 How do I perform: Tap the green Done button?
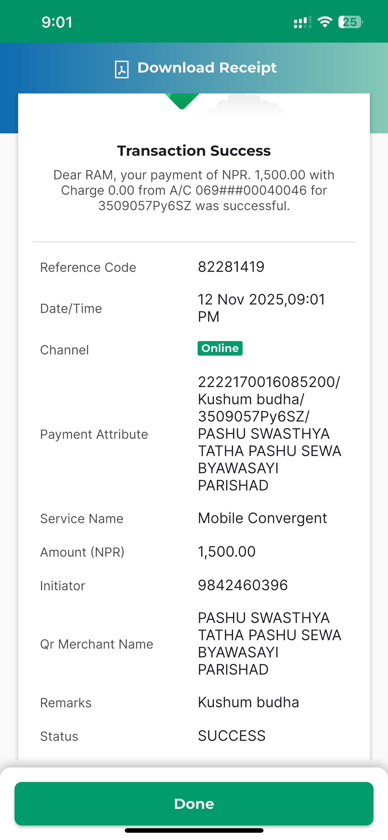tap(194, 803)
